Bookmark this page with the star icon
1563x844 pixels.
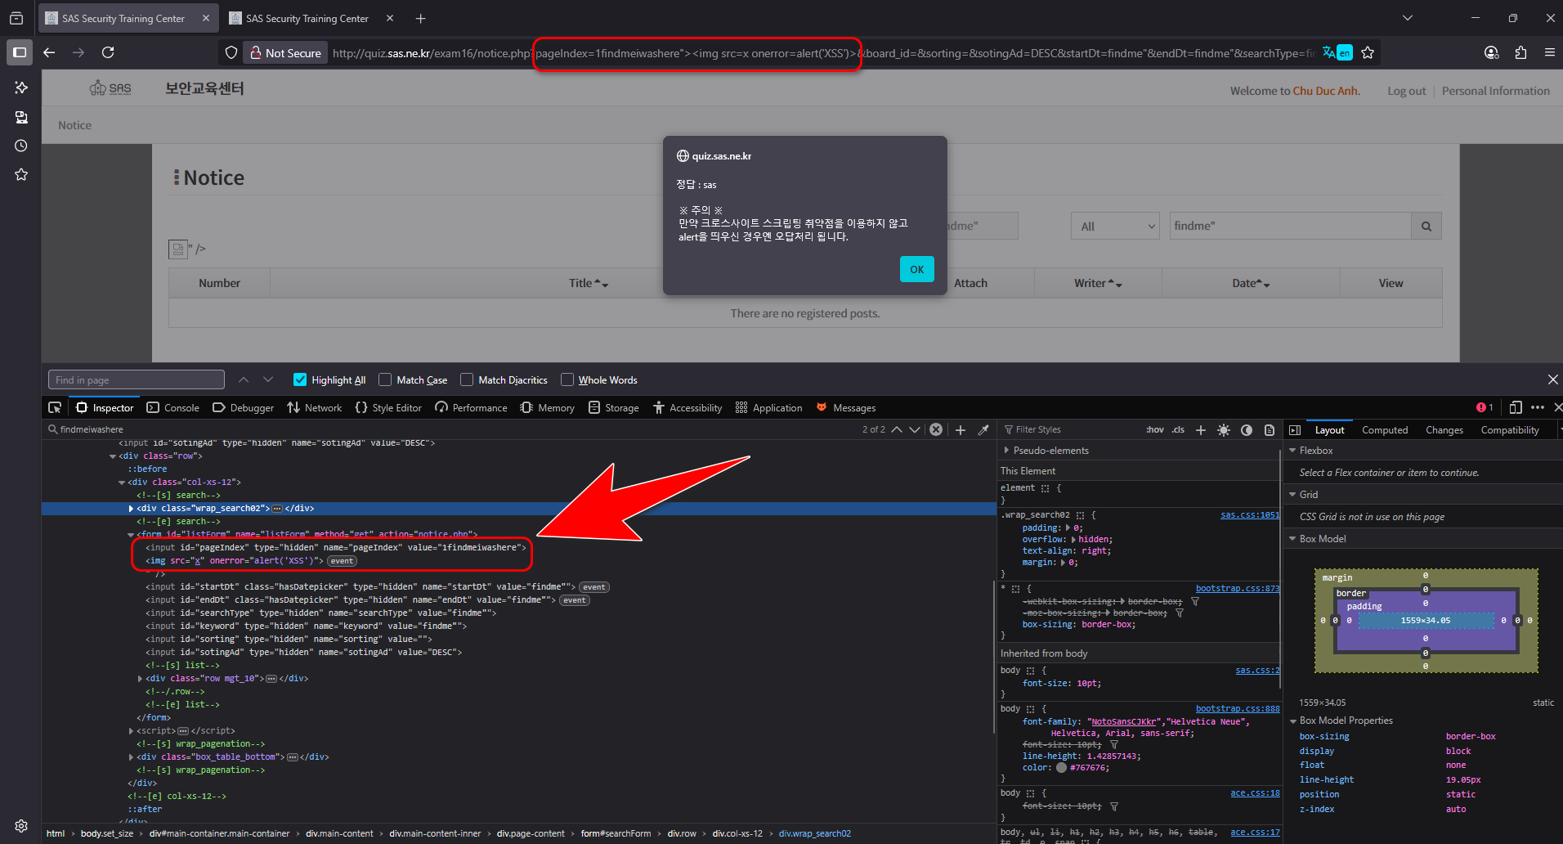[1368, 53]
